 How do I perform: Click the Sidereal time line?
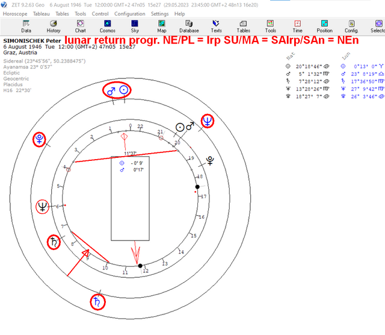45,61
